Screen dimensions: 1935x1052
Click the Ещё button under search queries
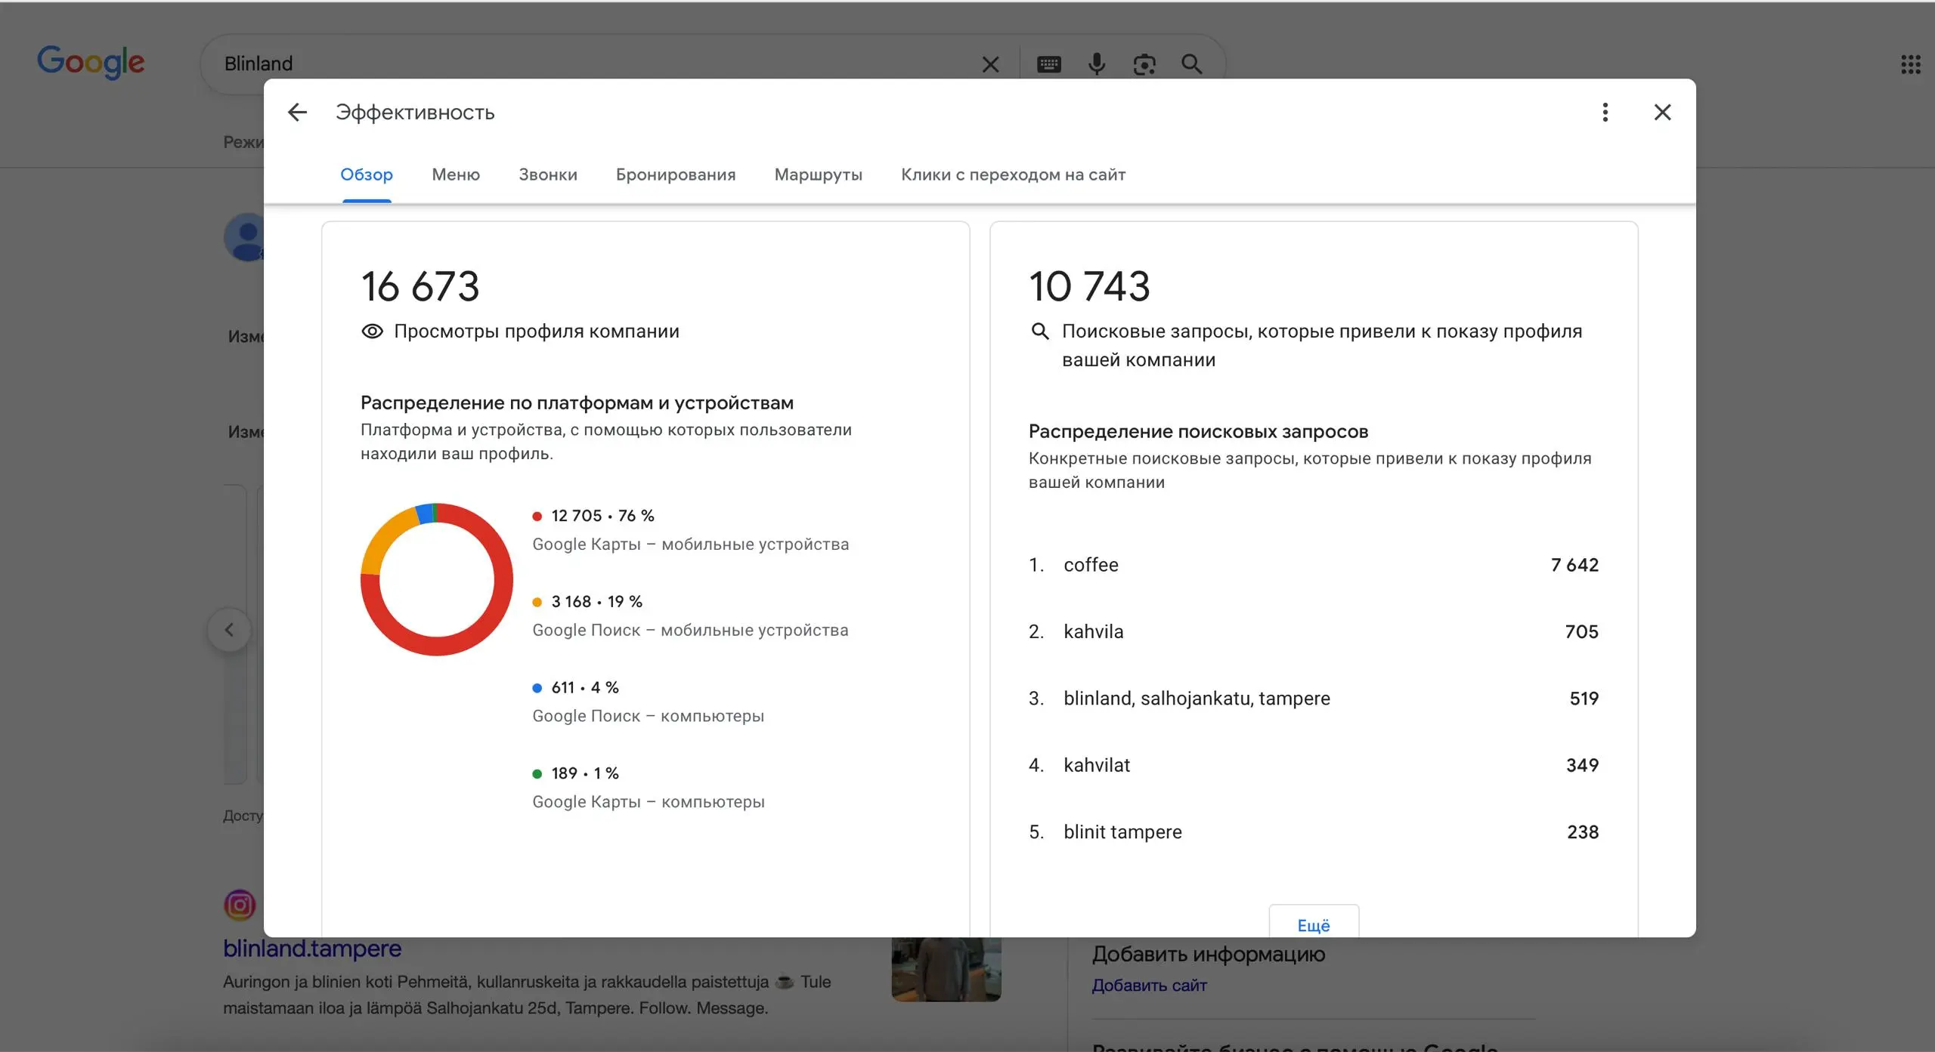pos(1314,923)
